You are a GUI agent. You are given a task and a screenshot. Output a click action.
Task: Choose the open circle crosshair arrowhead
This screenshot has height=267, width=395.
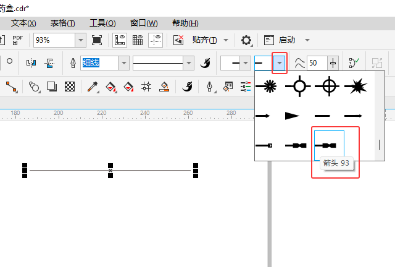pyautogui.click(x=298, y=86)
